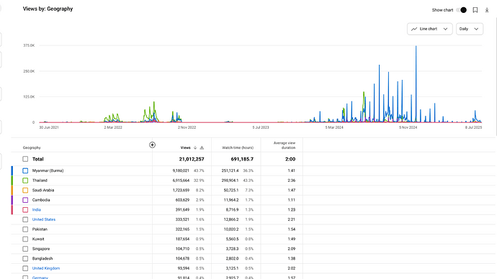The image size is (497, 279).
Task: Check the United States checkbox
Action: 25,219
